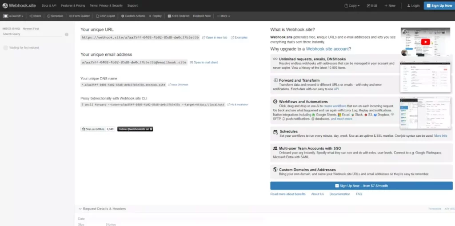Open Custom Actions
The image size is (455, 226).
133,16
